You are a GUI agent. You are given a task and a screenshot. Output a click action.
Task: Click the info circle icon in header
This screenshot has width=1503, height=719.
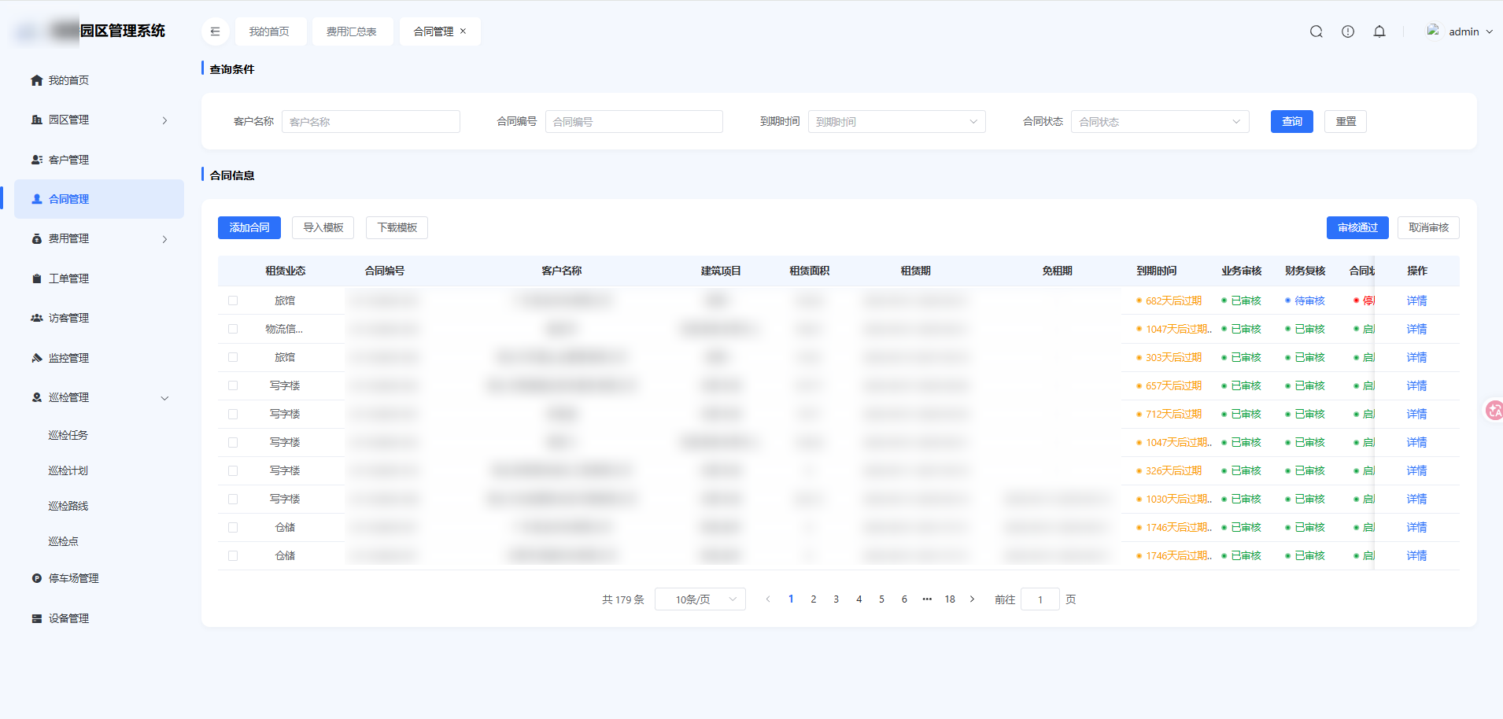point(1348,31)
